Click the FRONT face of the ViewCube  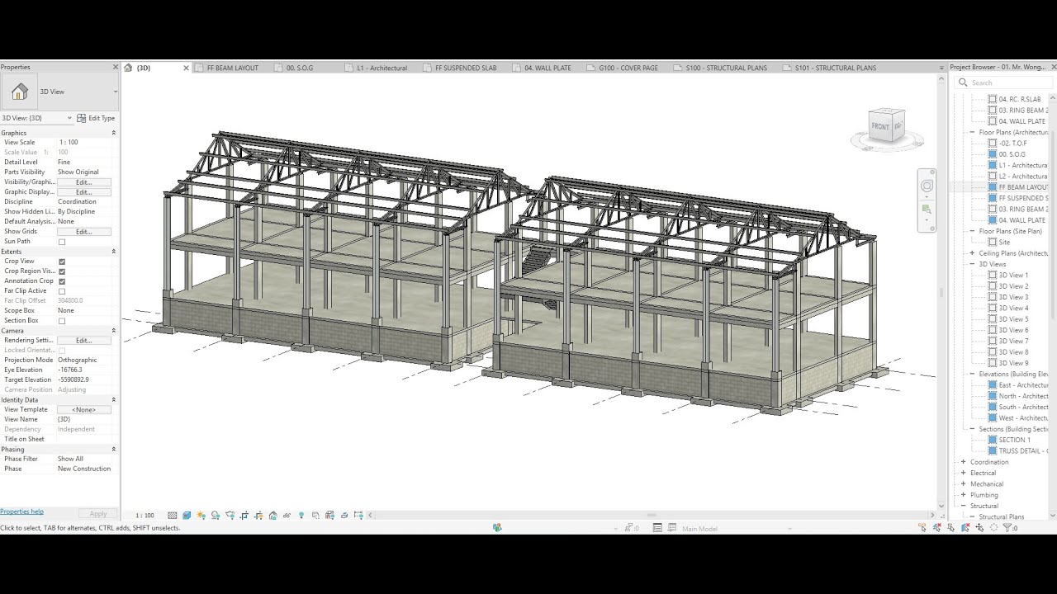pyautogui.click(x=880, y=126)
